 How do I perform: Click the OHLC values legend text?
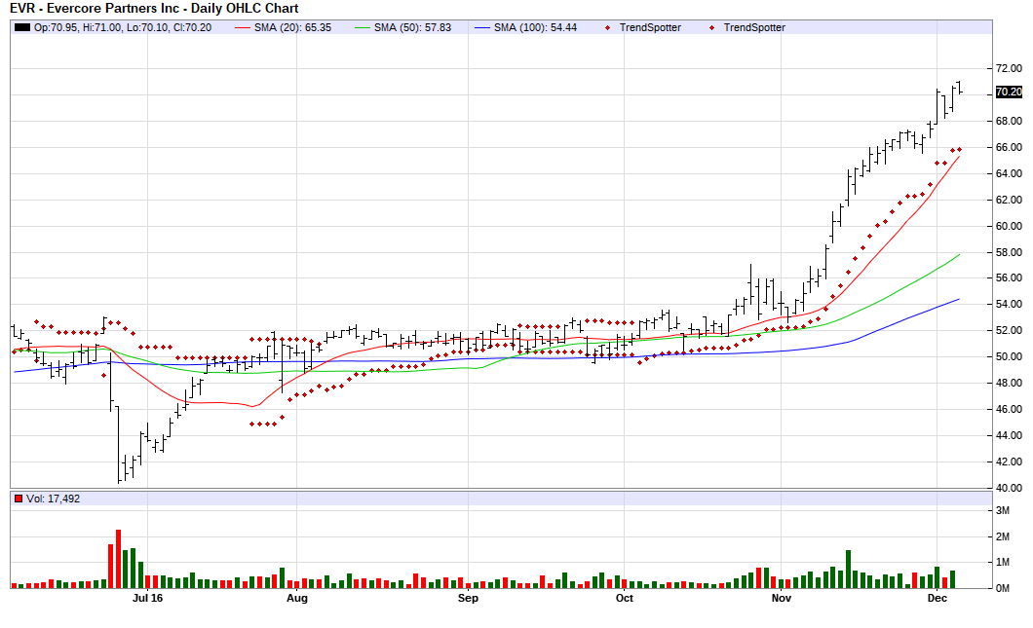[x=123, y=27]
